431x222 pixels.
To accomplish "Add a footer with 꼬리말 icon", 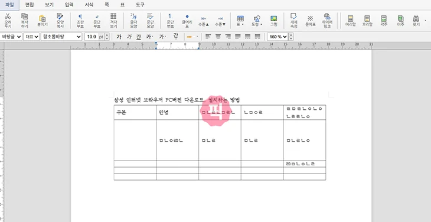I will pyautogui.click(x=367, y=20).
